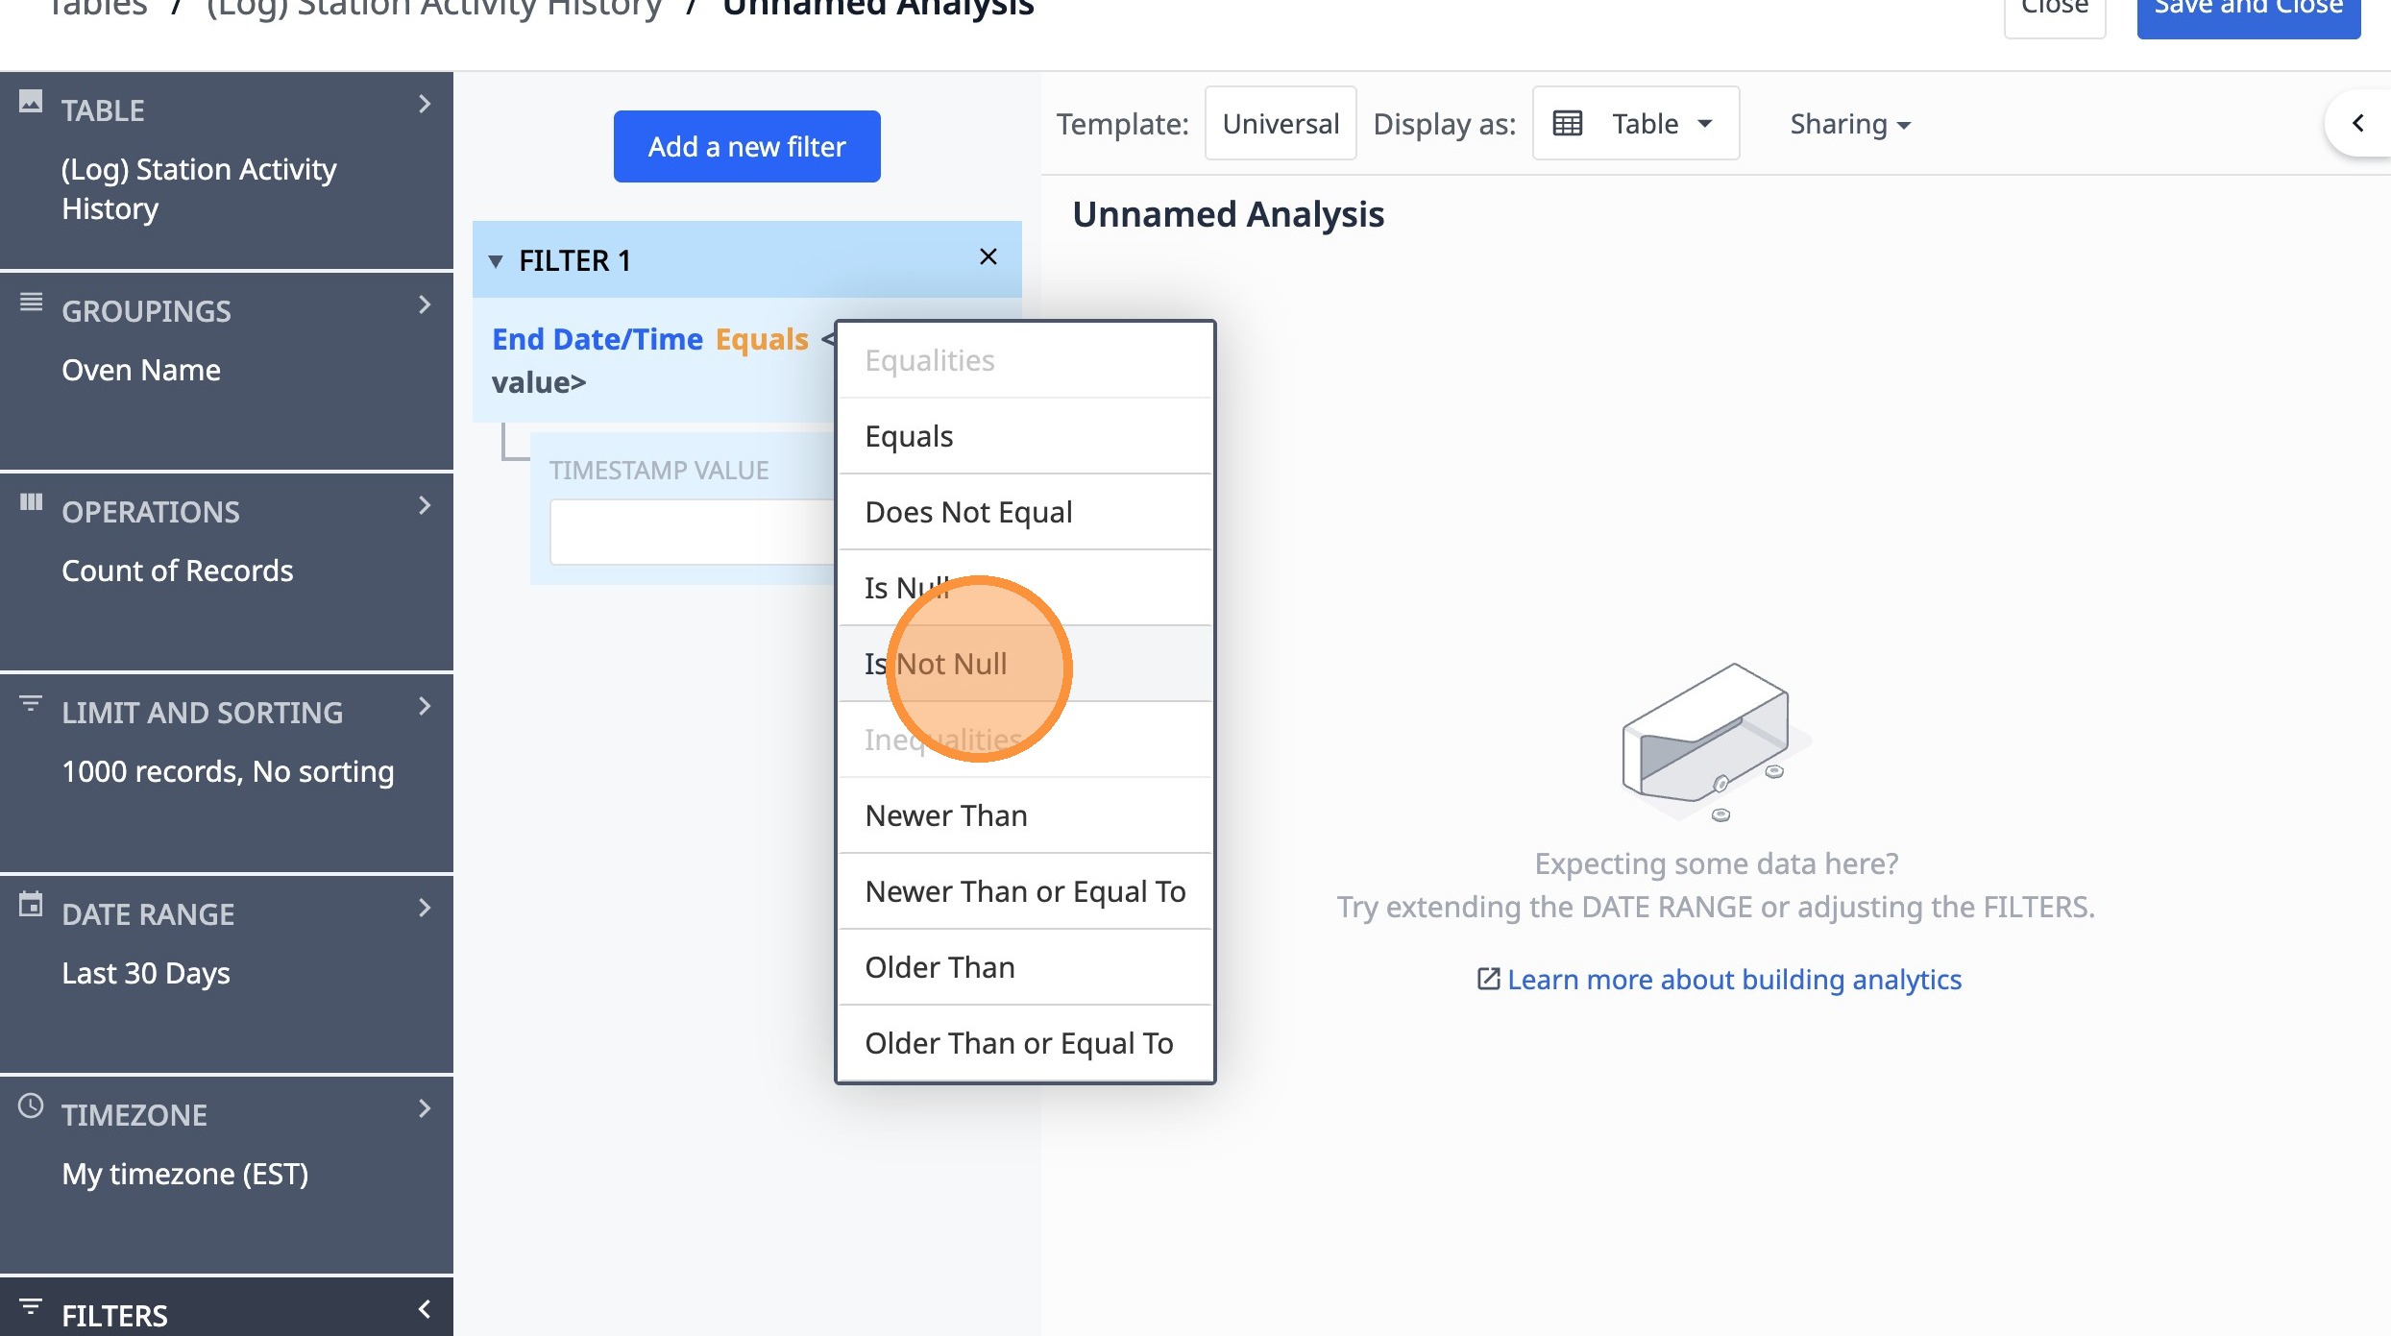Click the TIMEZONE clock icon
Screen dimensions: 2391x1336
coord(31,1106)
